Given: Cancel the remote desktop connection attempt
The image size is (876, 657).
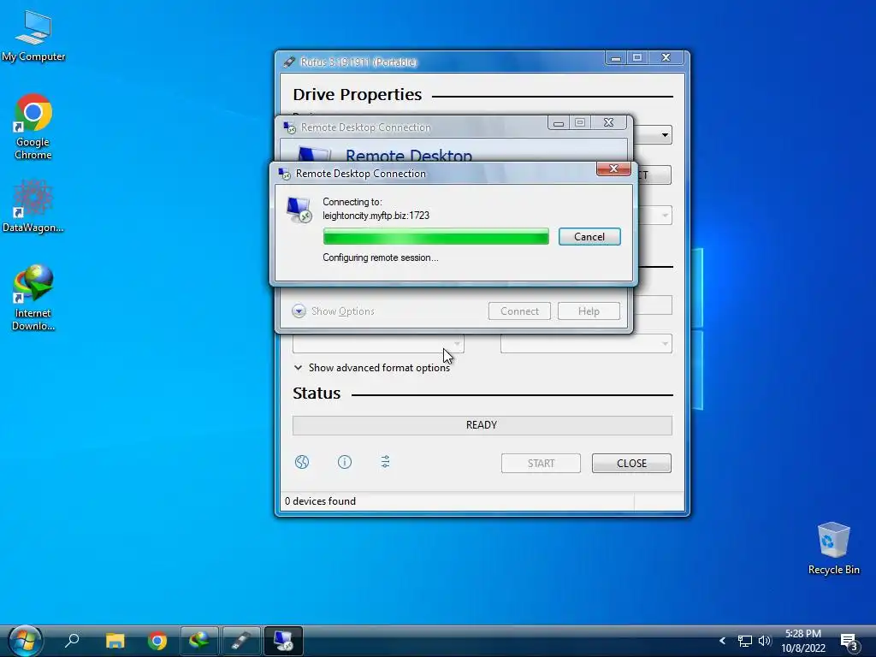Looking at the screenshot, I should coord(589,237).
